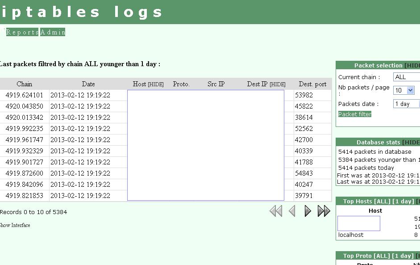Click the previous-page arrow icon
420x265 pixels.
pyautogui.click(x=292, y=211)
